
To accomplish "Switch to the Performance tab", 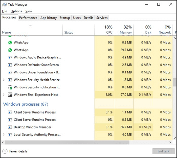I will click(x=28, y=18).
